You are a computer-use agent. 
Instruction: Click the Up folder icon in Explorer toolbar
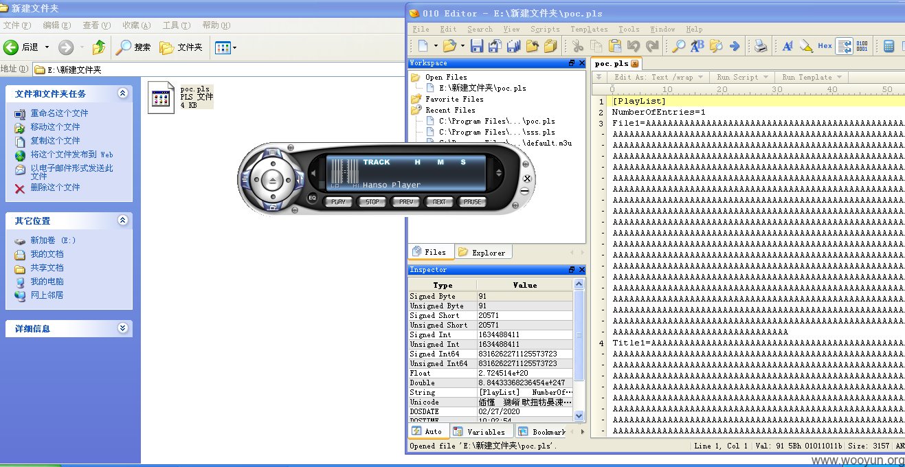[99, 47]
